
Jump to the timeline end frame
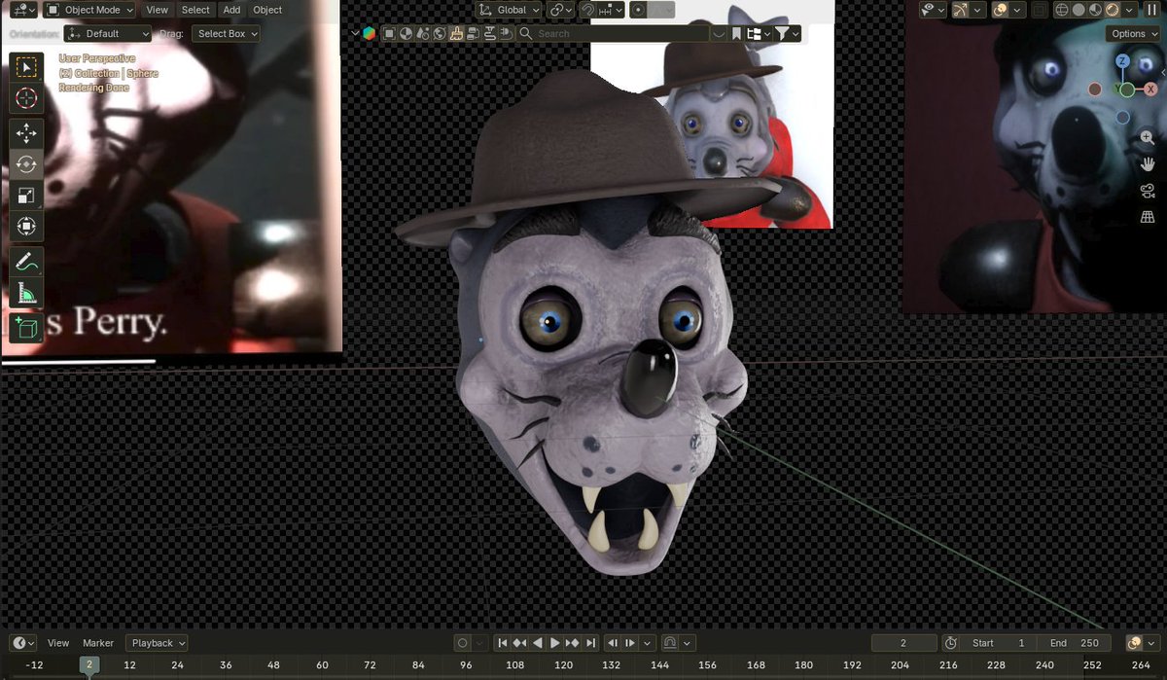[590, 643]
